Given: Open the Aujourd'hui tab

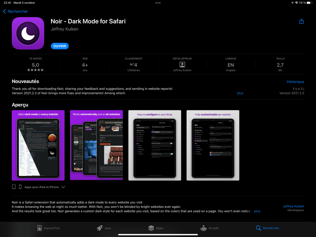Looking at the screenshot, I should pos(48,228).
